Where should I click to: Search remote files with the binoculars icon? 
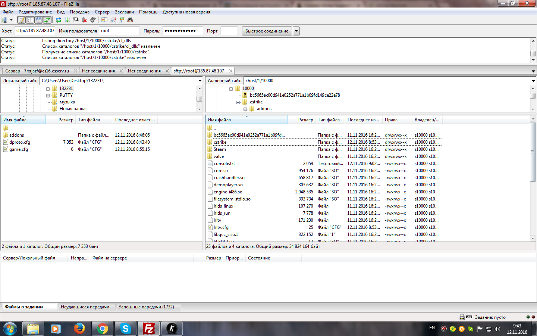tap(130, 20)
